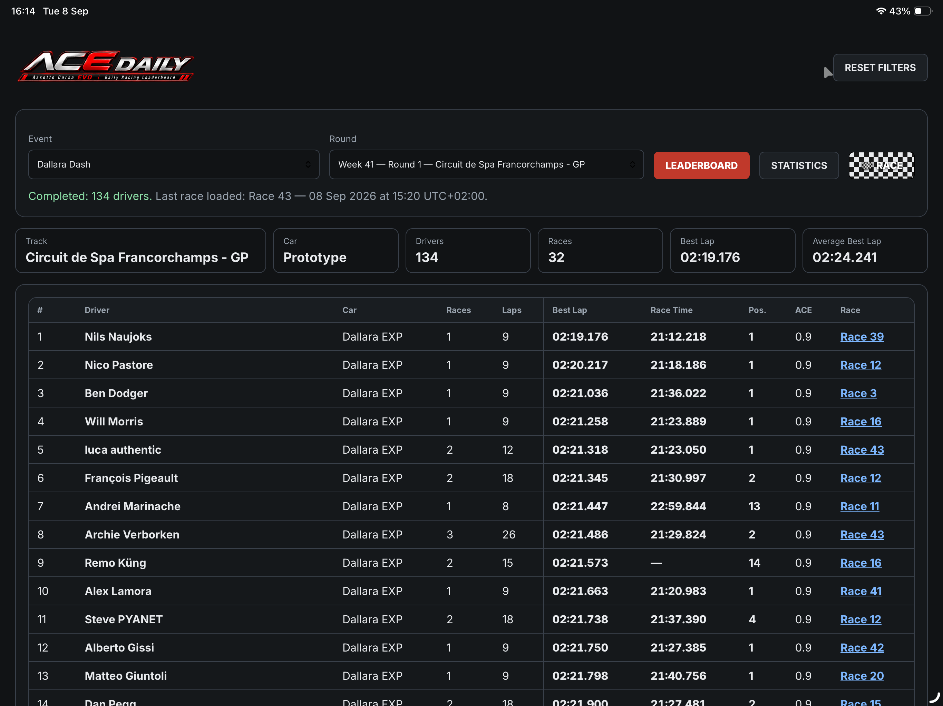943x706 pixels.
Task: Sort by the Race Time column header
Action: pos(671,310)
